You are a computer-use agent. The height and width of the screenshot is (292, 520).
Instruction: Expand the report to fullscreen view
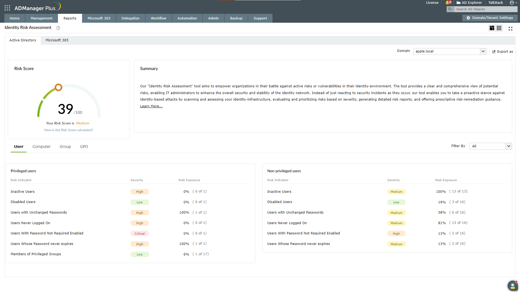point(511,28)
